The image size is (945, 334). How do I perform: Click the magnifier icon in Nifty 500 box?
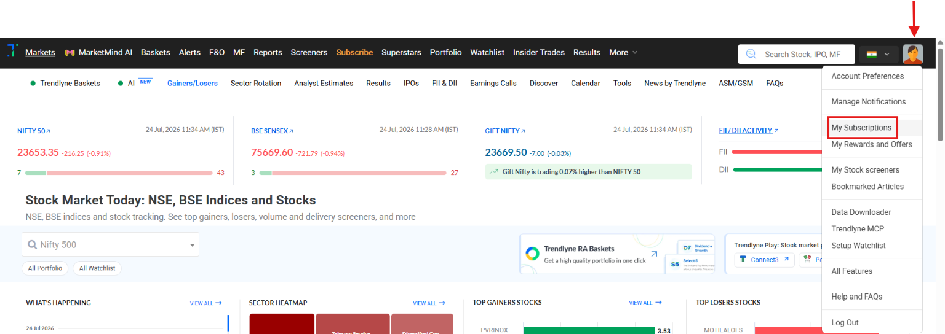[x=33, y=244]
